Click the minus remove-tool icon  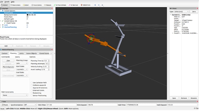click(x=99, y=5)
